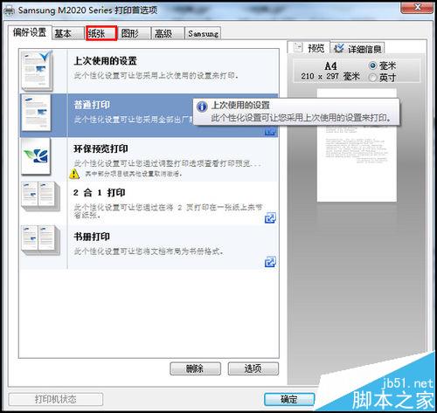This screenshot has height=413, width=437.
Task: Click the printer icon in title bar
Action: click(x=10, y=10)
